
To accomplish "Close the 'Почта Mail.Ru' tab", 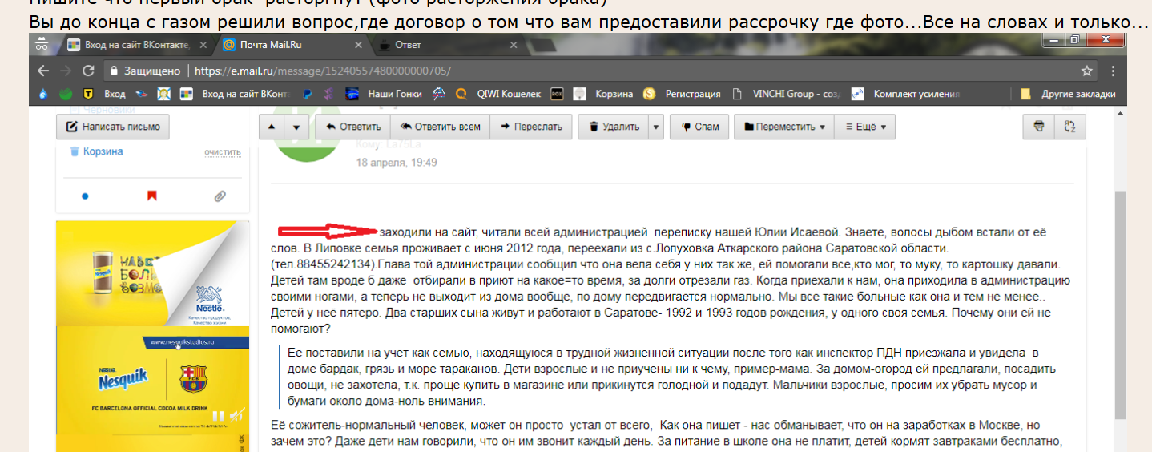I will (x=357, y=45).
